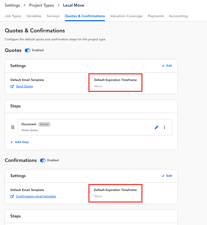Open the three-dot menu on the Document step
The image size is (207, 225).
pos(164,127)
